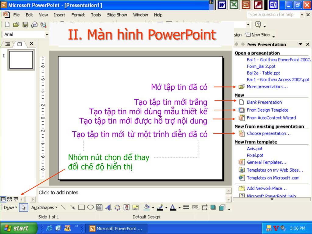Open the Axis.pot template
312x234 pixels.
pos(255,149)
